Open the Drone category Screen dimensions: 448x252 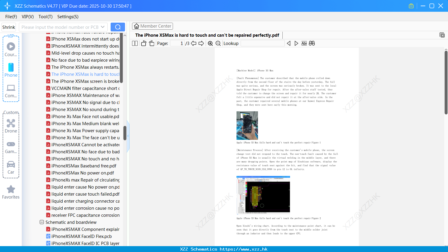(11, 126)
